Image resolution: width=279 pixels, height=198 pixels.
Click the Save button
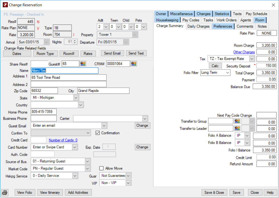237,192
